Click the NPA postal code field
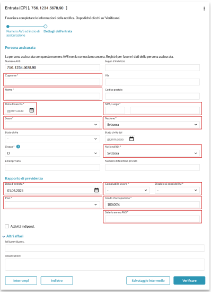Screen dimensions: 211x292 click(115, 110)
